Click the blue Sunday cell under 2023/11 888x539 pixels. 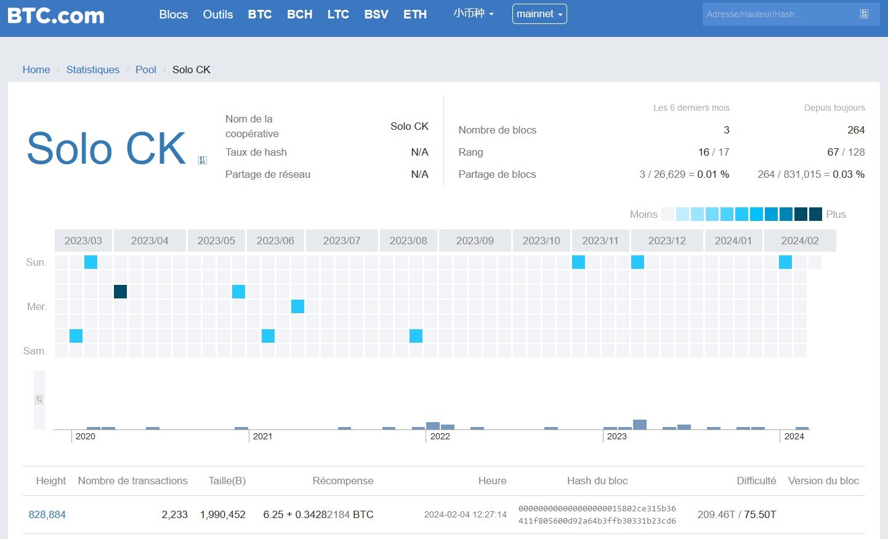click(578, 262)
